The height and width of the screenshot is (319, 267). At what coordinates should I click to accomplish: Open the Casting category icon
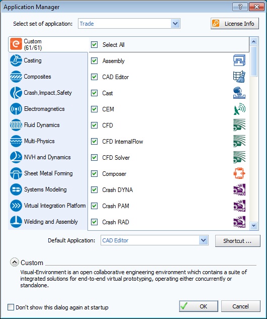tap(16, 60)
